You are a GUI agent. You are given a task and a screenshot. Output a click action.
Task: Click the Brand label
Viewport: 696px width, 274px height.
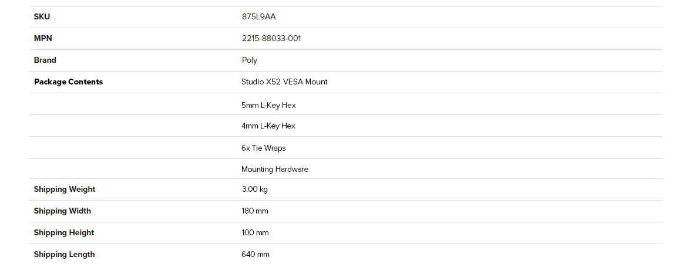pos(45,60)
